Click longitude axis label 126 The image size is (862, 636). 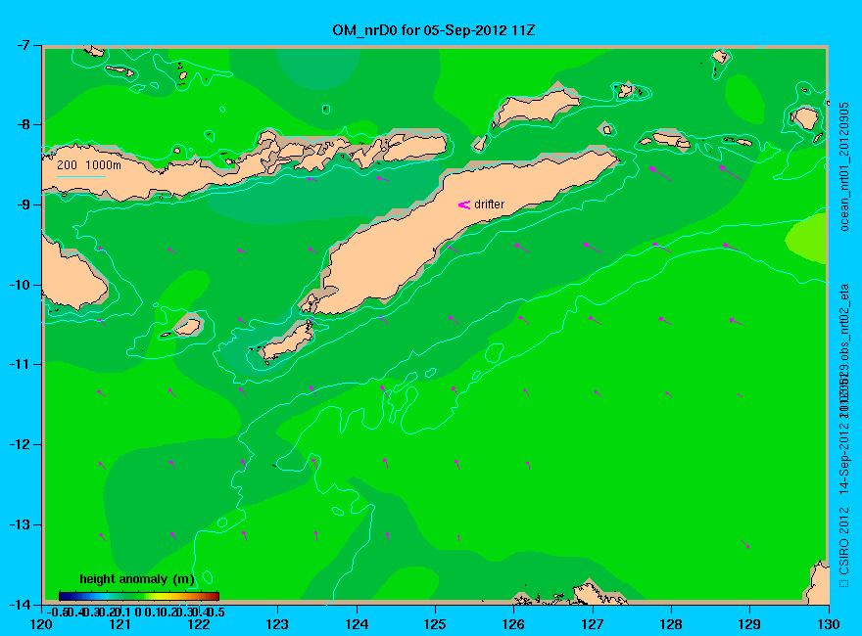(513, 624)
